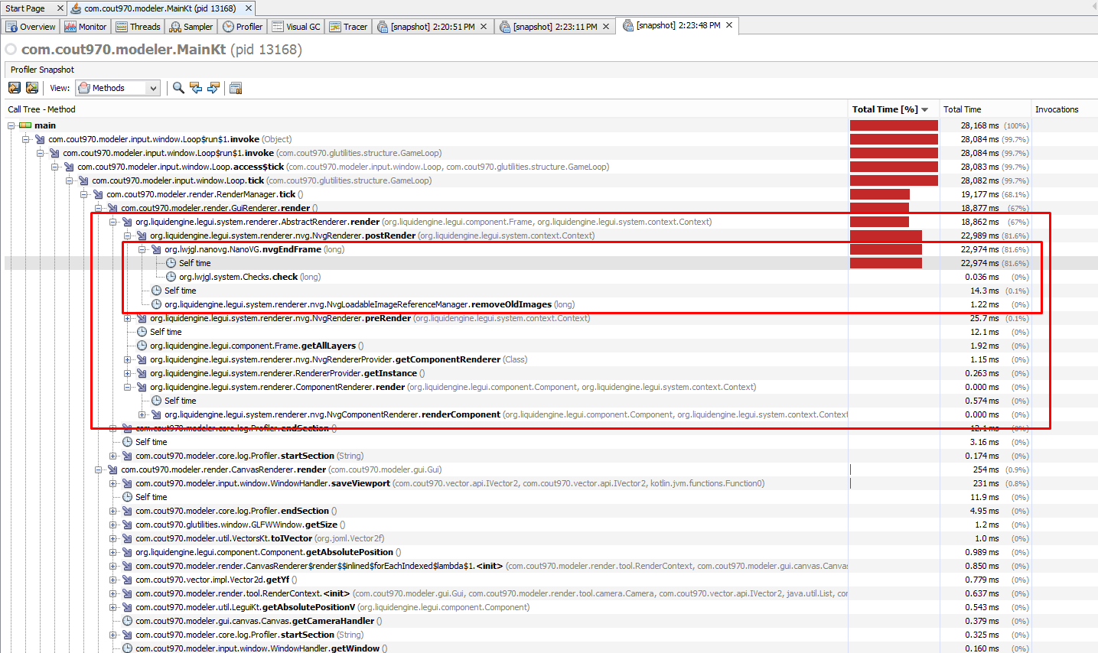Switch to the Tracer tab
This screenshot has width=1098, height=653.
tap(348, 27)
